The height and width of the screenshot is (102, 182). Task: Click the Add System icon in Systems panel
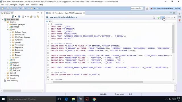(x=13, y=17)
